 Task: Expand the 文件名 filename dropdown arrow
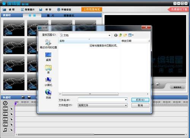coord(126,100)
